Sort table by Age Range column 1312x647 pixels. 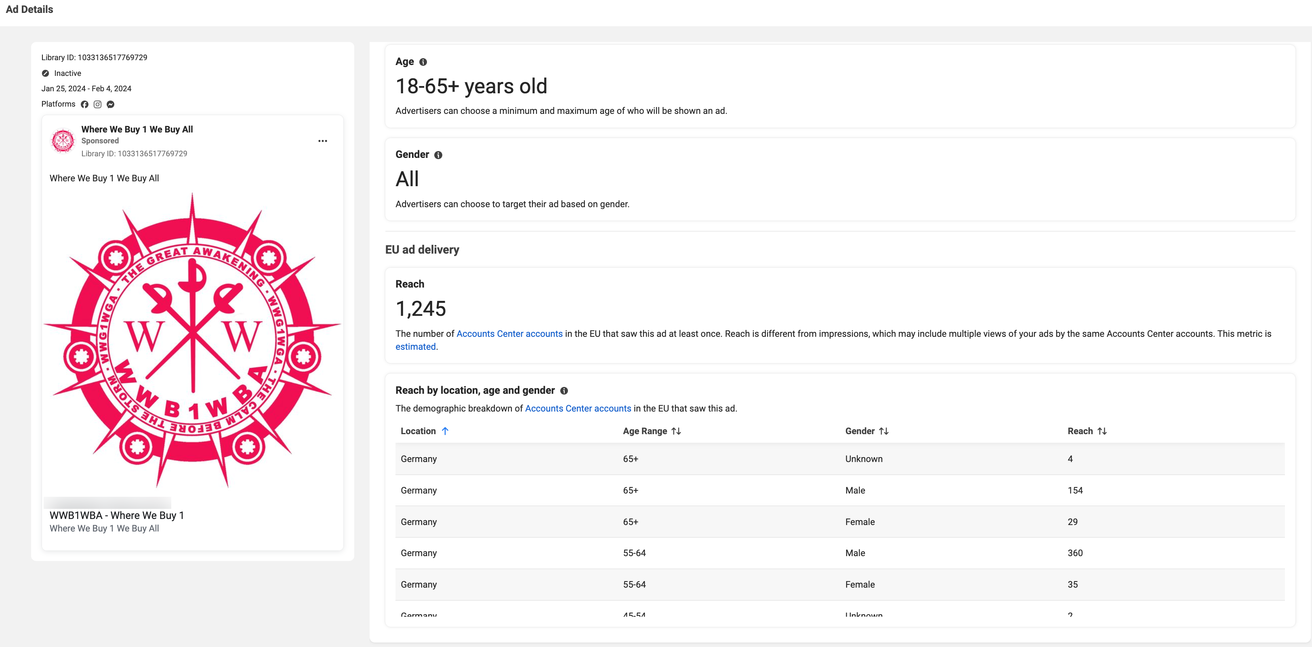pos(676,431)
